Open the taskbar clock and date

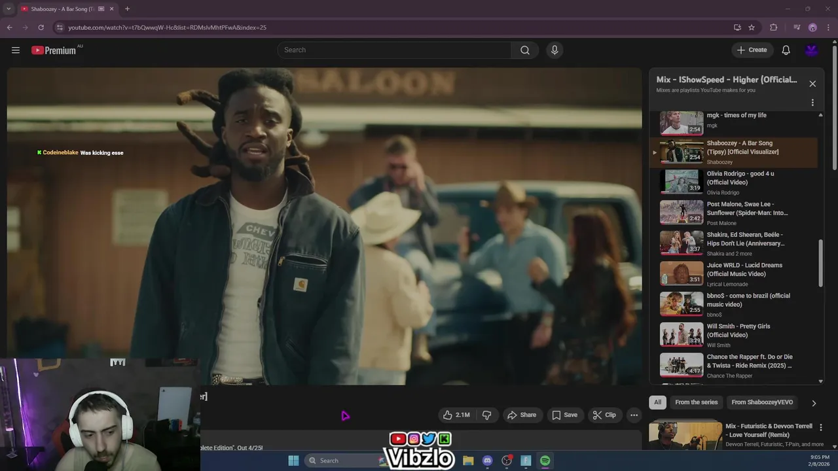tap(820, 461)
